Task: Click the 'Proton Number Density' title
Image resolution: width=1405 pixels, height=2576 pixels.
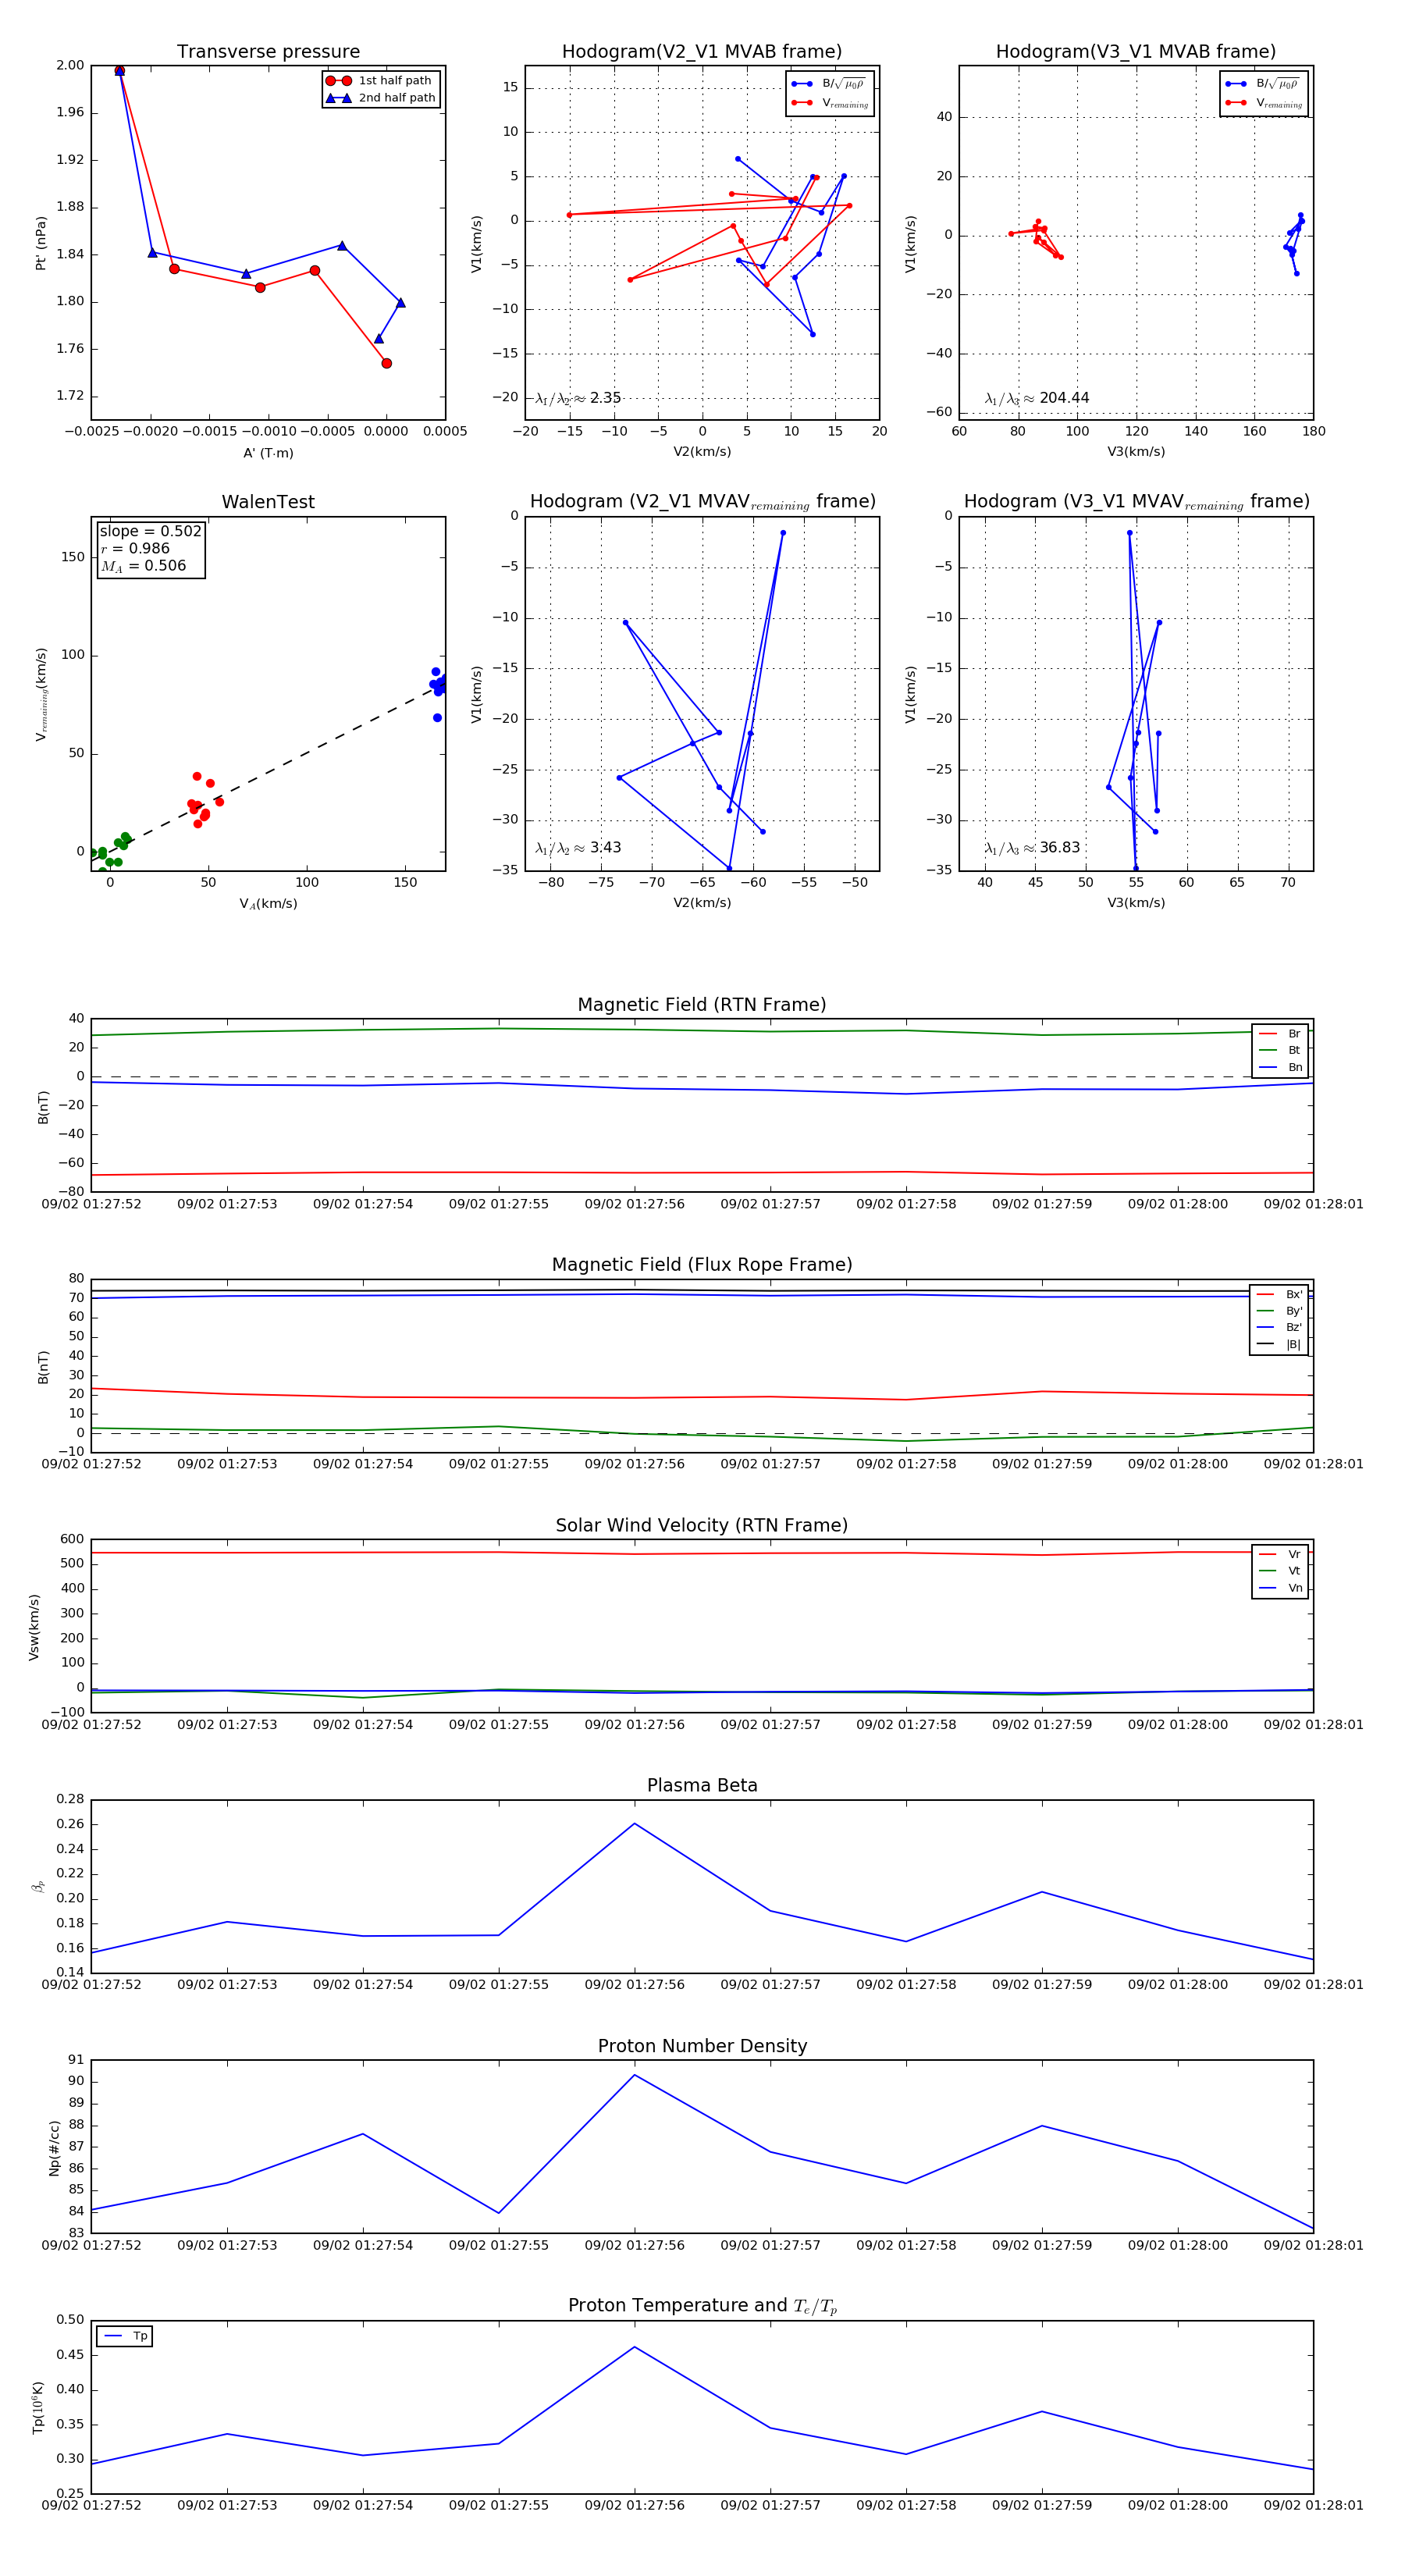Action: 702,2046
